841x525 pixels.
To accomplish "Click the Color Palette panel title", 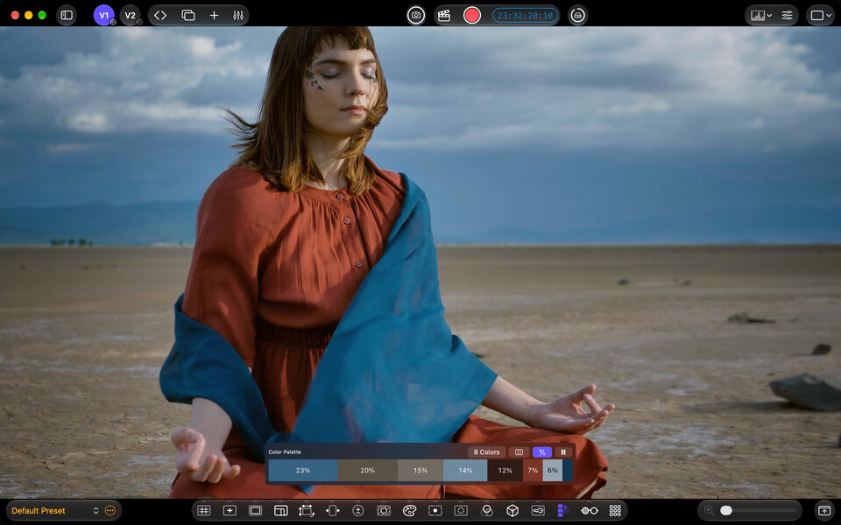I will (285, 452).
